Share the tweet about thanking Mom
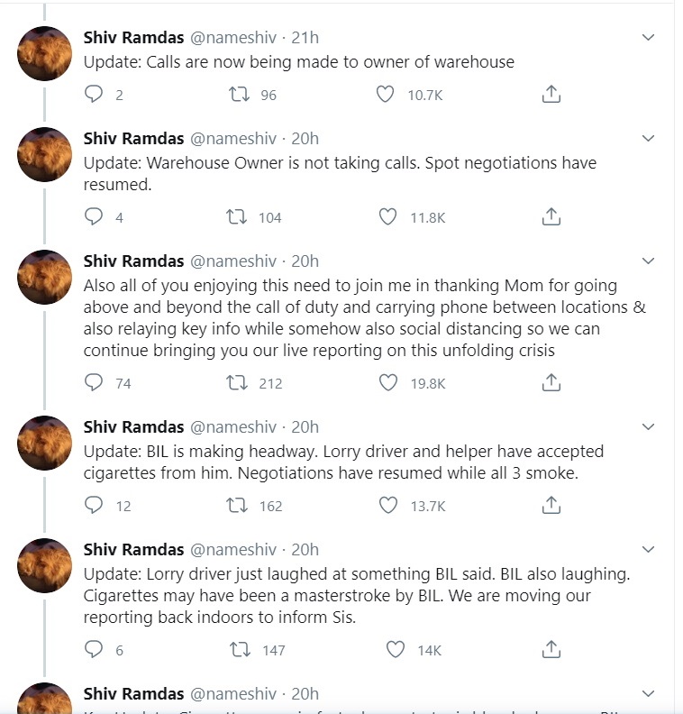This screenshot has width=683, height=714. point(551,382)
